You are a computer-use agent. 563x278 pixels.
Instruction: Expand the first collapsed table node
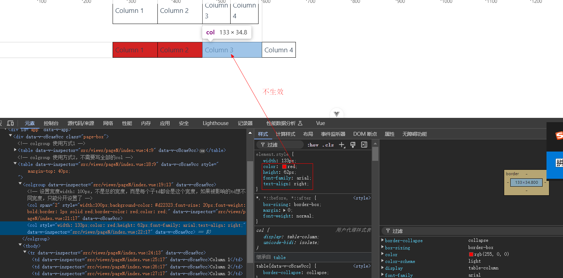coord(15,150)
